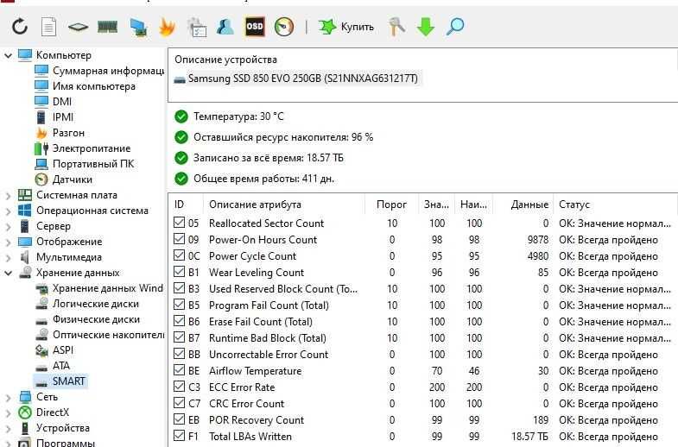The image size is (678, 447).
Task: Sort by the Порог column header
Action: (x=391, y=205)
